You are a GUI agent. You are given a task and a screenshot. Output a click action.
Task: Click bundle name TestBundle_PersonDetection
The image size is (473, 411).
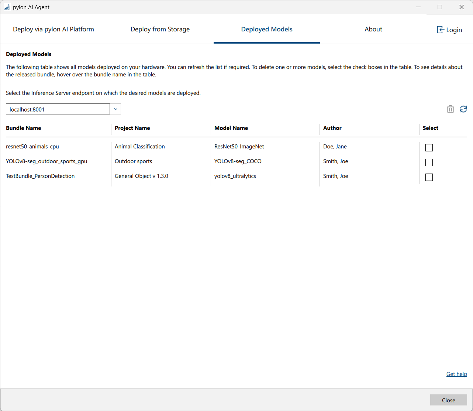coord(40,176)
